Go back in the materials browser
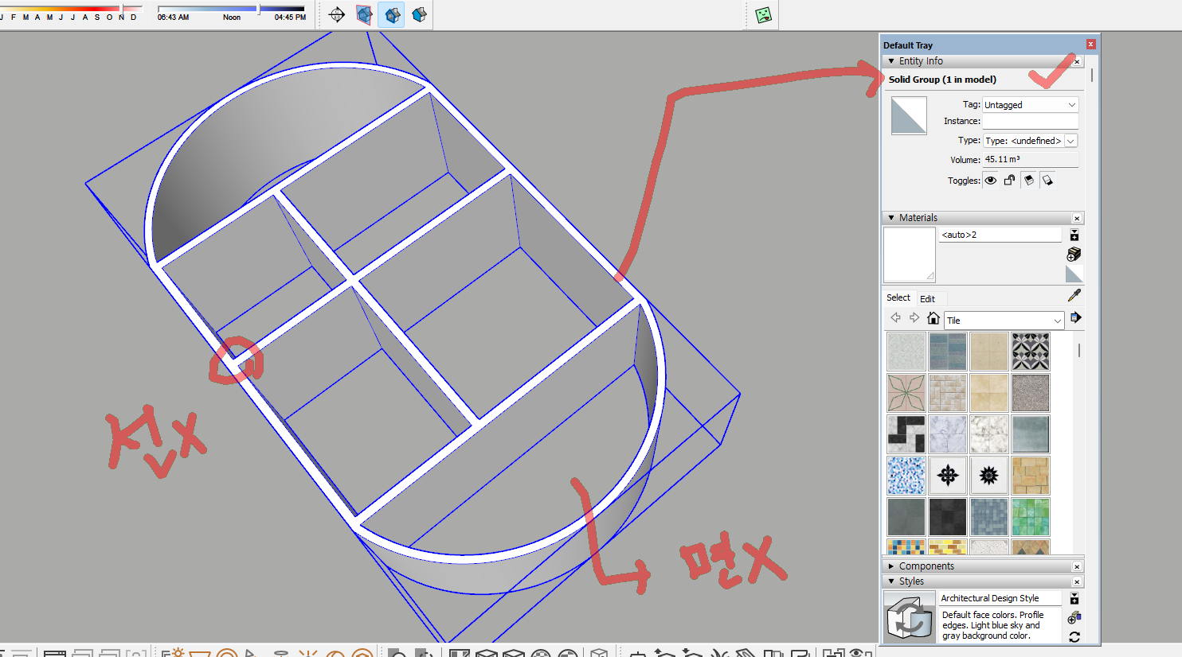Viewport: 1182px width, 657px height. [895, 318]
